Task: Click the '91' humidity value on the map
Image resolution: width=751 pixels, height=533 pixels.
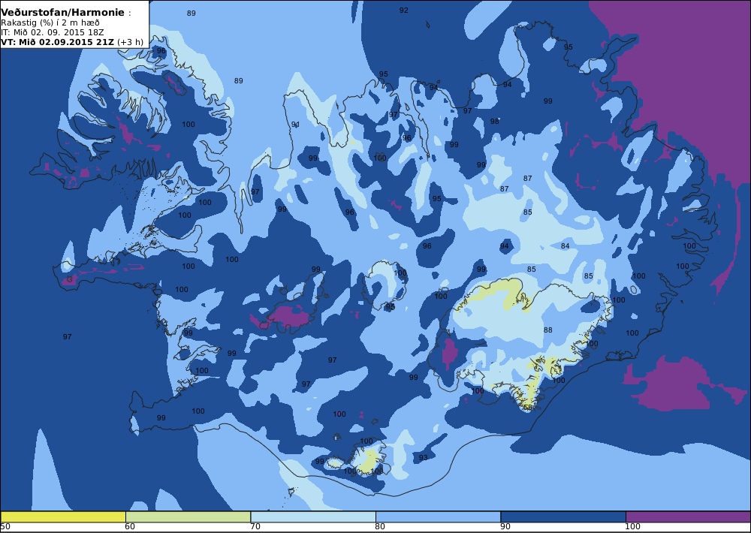Action: pos(295,125)
